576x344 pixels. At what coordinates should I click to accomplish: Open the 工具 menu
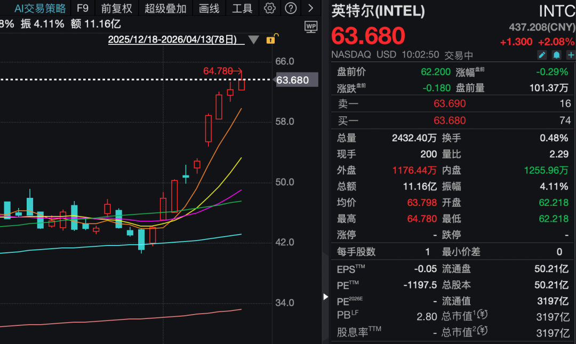tap(242, 8)
